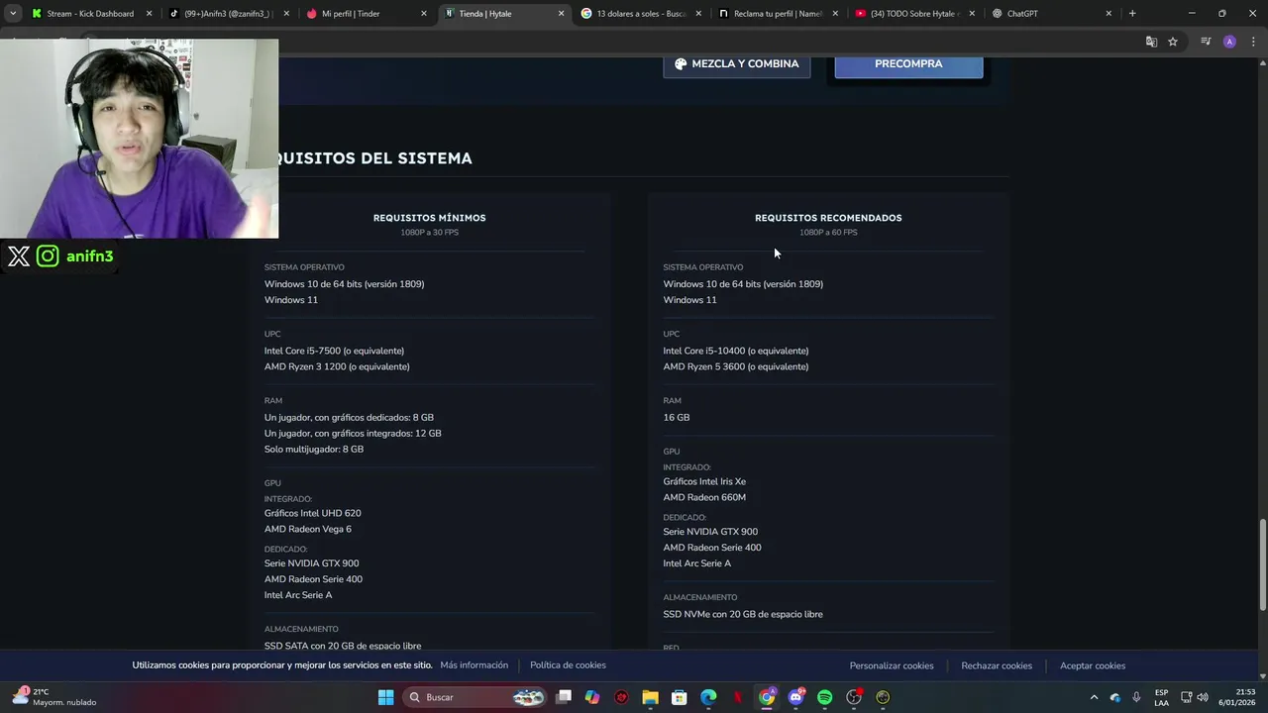The height and width of the screenshot is (713, 1268).
Task: Click the microphone tray icon
Action: 1136,697
